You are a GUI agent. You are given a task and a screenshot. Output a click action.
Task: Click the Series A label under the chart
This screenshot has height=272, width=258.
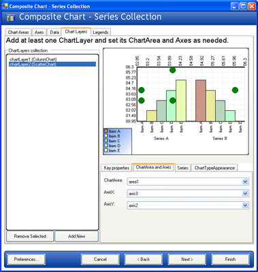click(x=161, y=138)
